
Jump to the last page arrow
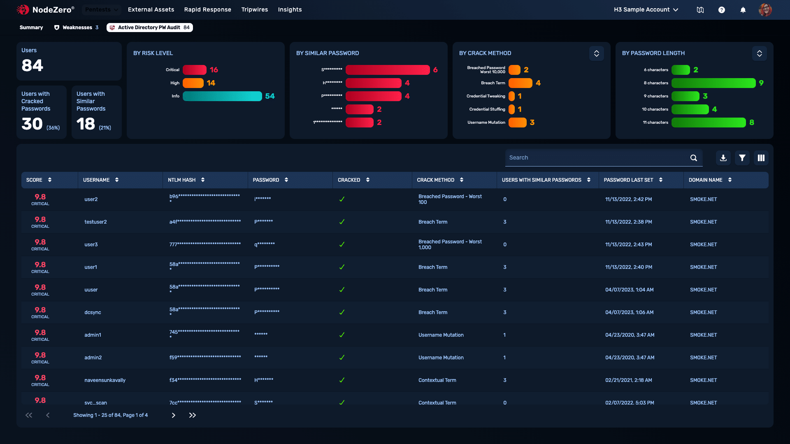click(193, 415)
